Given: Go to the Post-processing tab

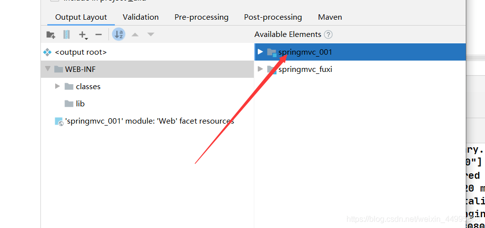Looking at the screenshot, I should (273, 17).
